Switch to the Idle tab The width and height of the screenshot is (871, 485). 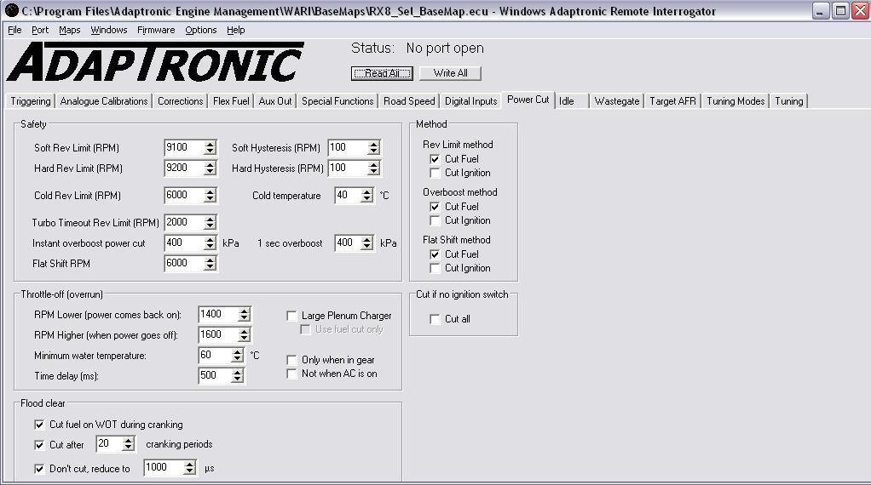click(x=572, y=101)
